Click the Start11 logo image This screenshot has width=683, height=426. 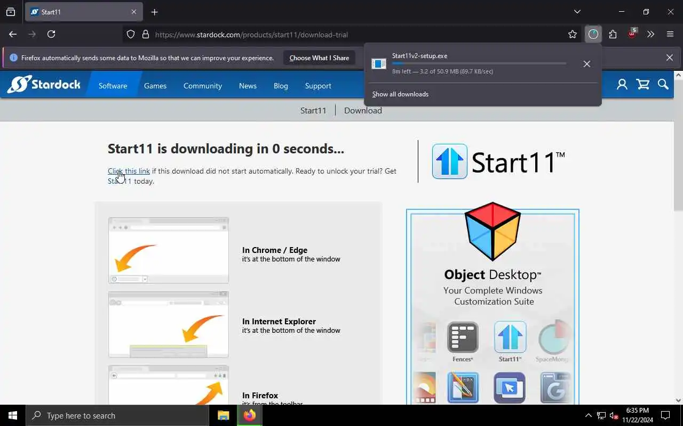498,161
